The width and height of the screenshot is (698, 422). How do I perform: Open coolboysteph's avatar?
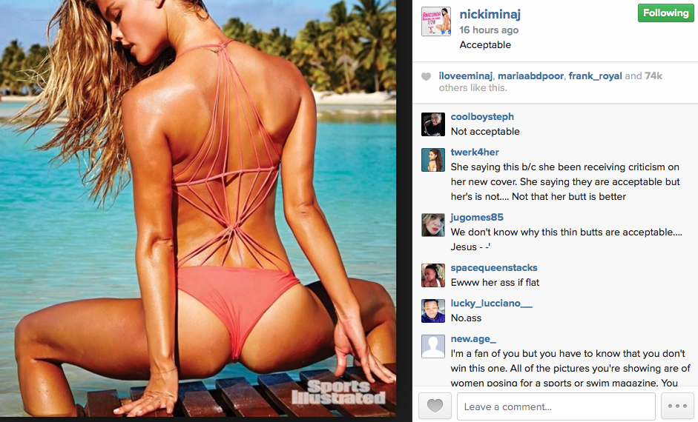click(433, 124)
